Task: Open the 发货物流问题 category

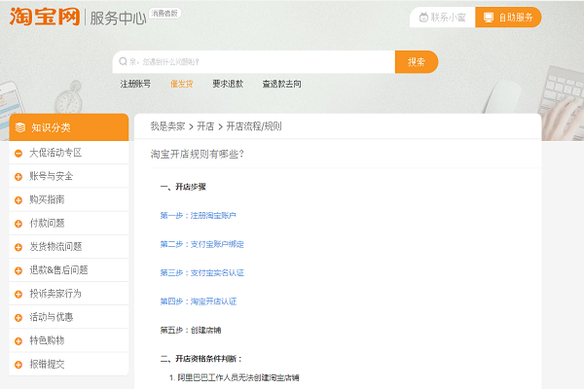Action: 55,246
